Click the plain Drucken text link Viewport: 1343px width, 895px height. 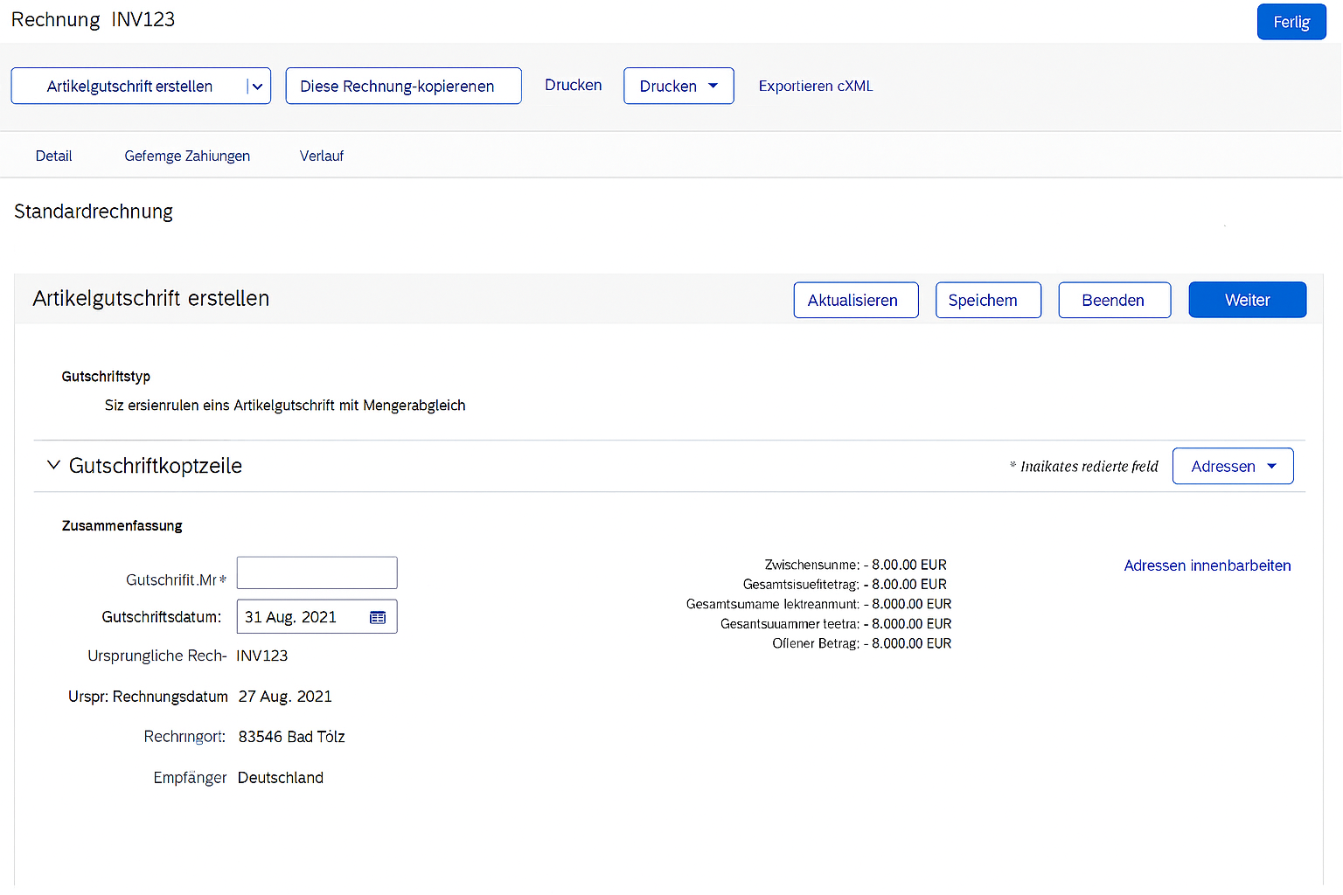(x=573, y=85)
